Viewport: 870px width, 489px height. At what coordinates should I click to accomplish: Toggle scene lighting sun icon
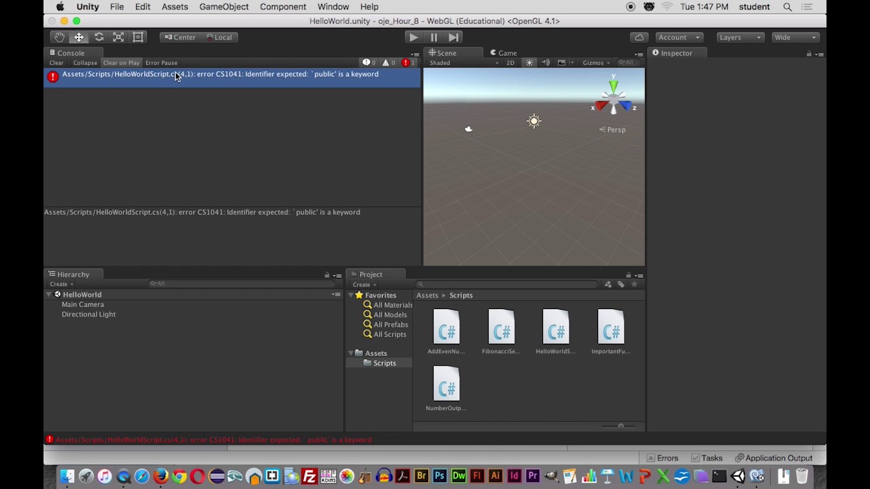pyautogui.click(x=529, y=62)
